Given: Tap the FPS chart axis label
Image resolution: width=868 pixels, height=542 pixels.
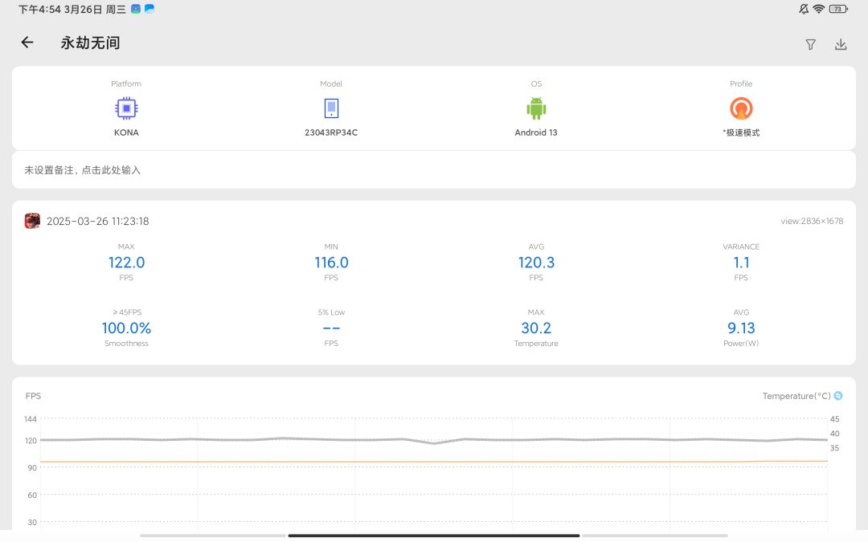Looking at the screenshot, I should (33, 396).
